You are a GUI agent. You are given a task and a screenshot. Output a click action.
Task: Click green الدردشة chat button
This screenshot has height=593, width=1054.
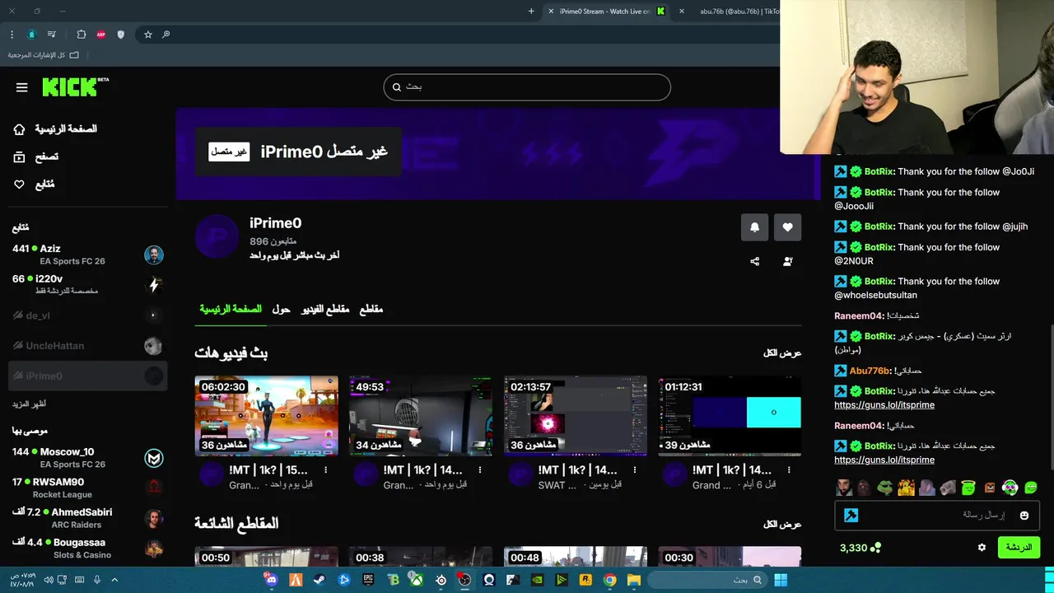pyautogui.click(x=1019, y=548)
